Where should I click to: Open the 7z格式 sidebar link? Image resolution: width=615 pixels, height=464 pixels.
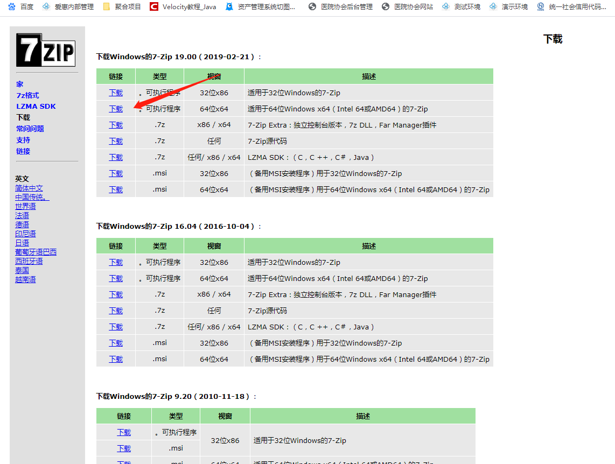pyautogui.click(x=27, y=95)
